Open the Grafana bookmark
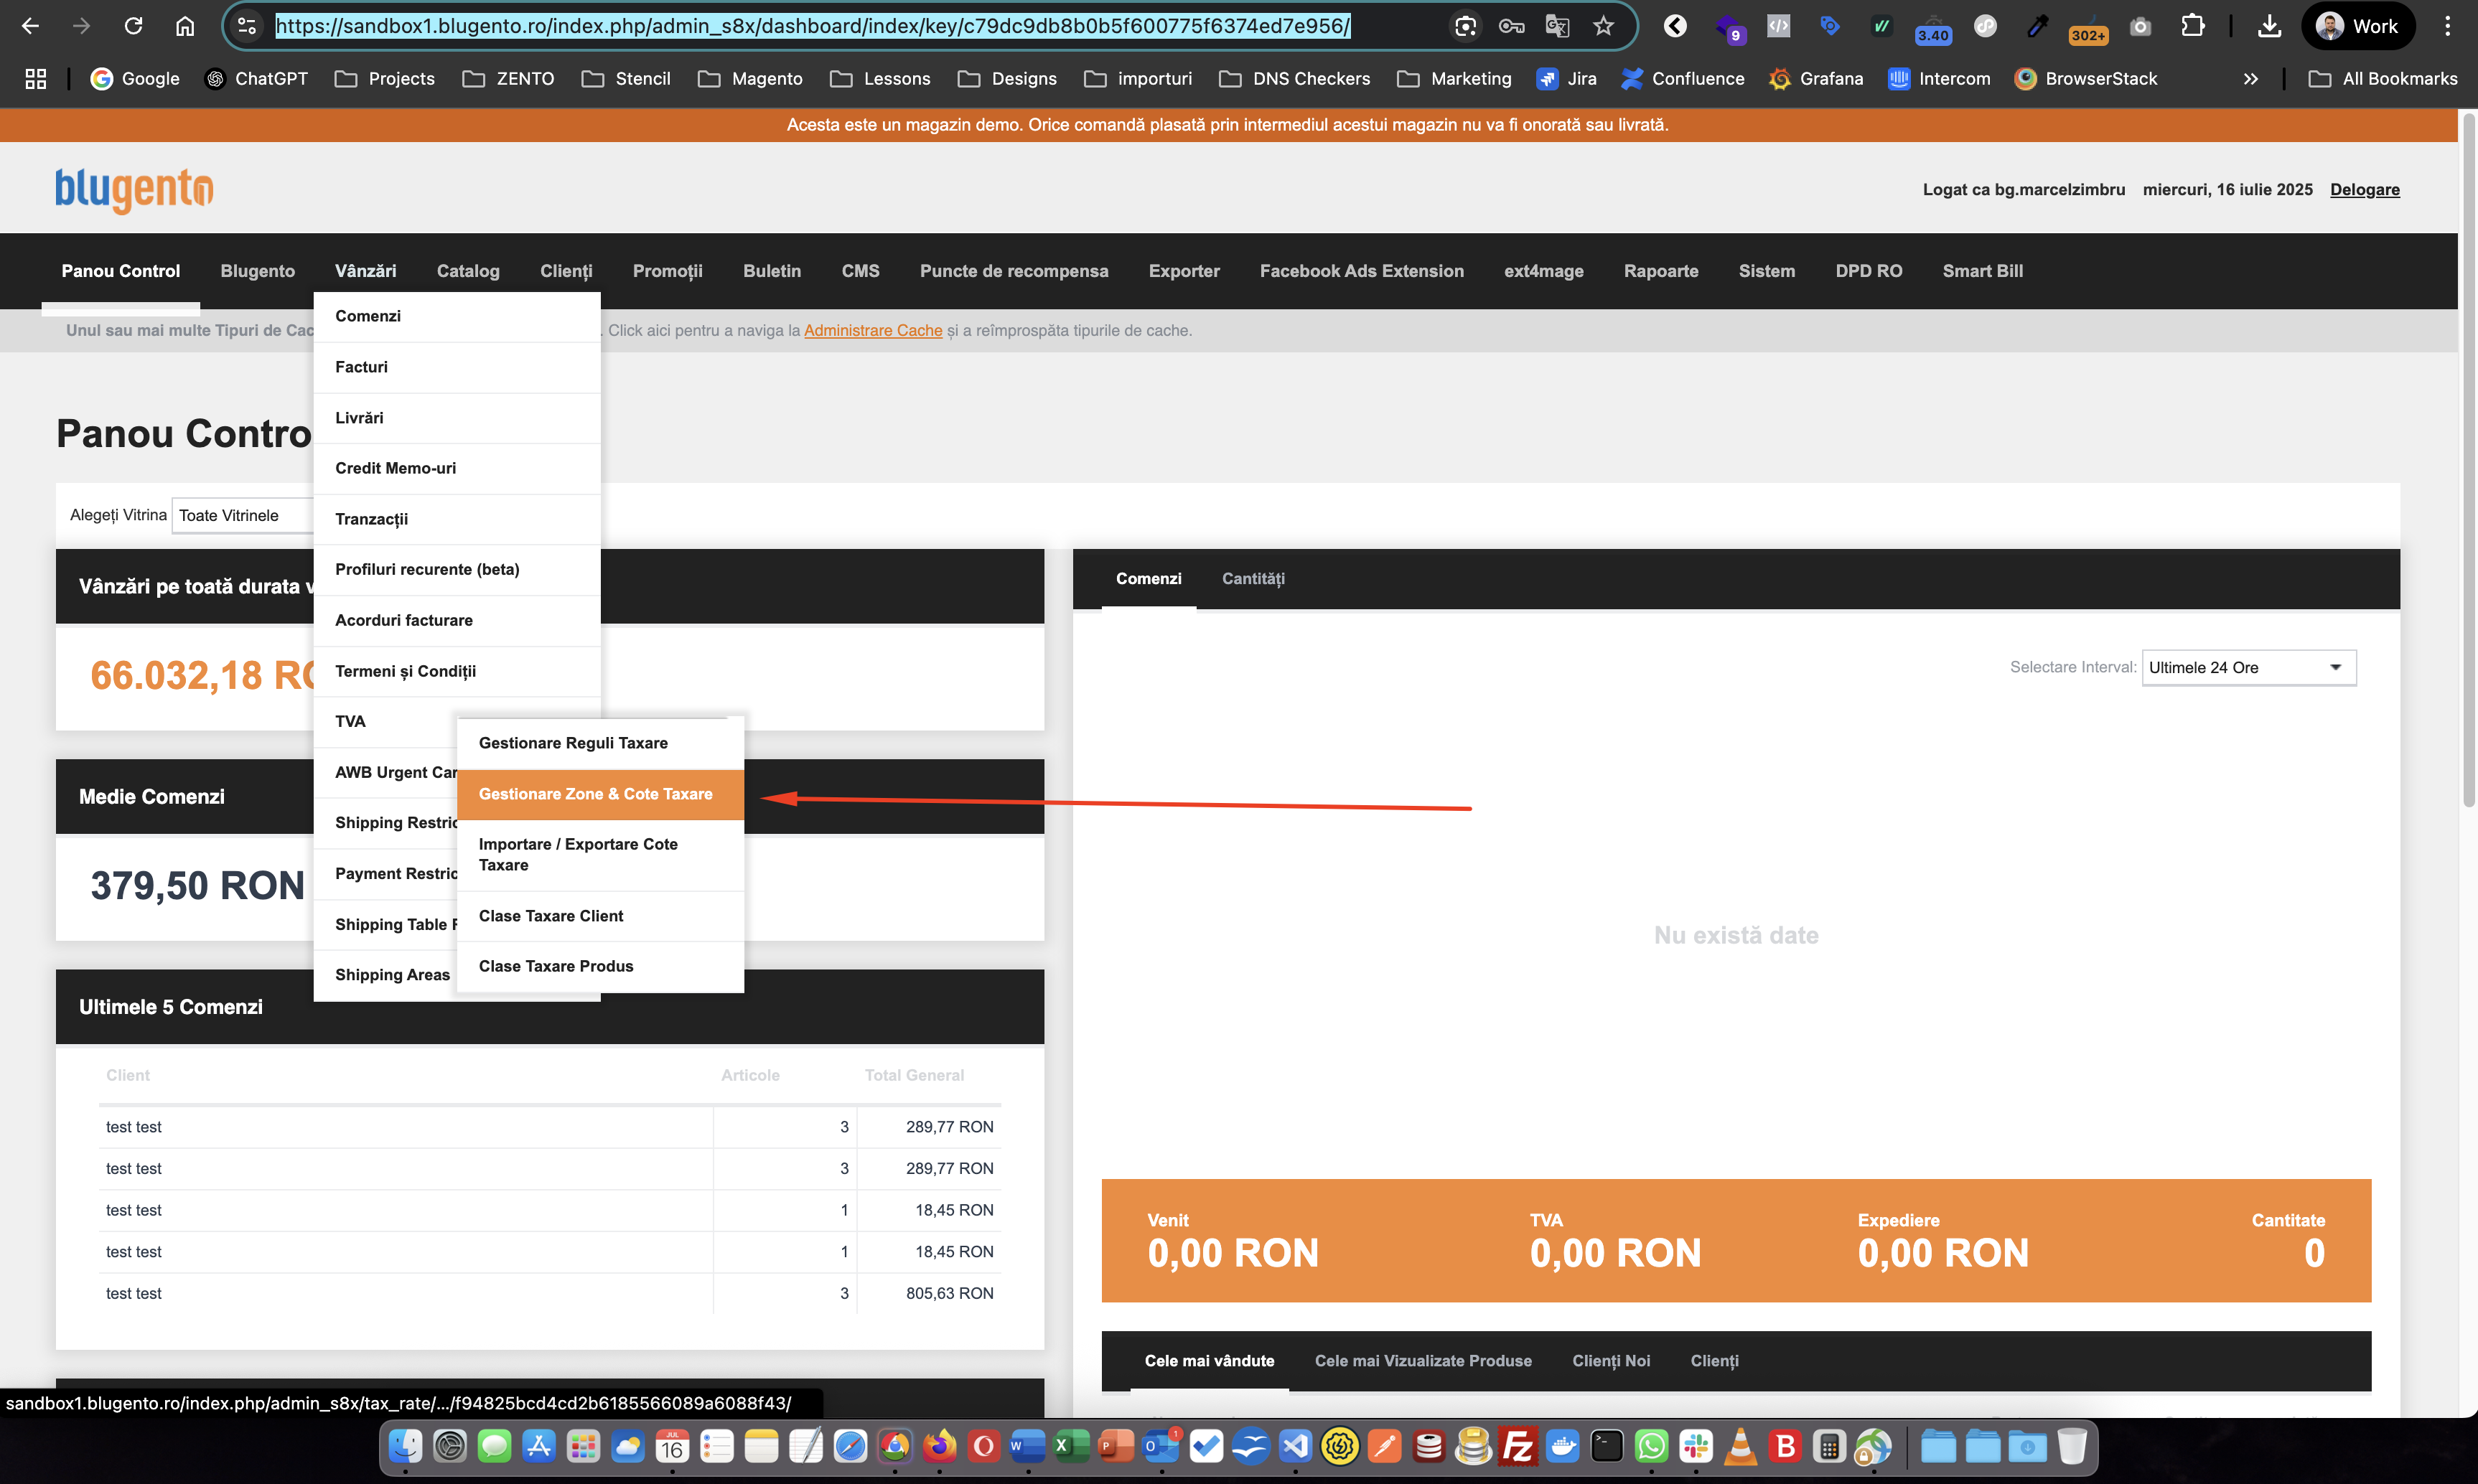Viewport: 2478px width, 1484px height. [1815, 78]
